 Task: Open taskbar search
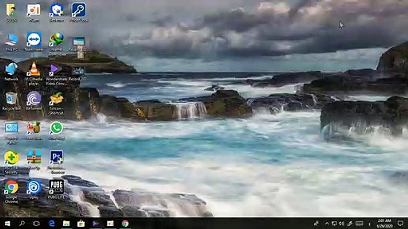pyautogui.click(x=22, y=223)
